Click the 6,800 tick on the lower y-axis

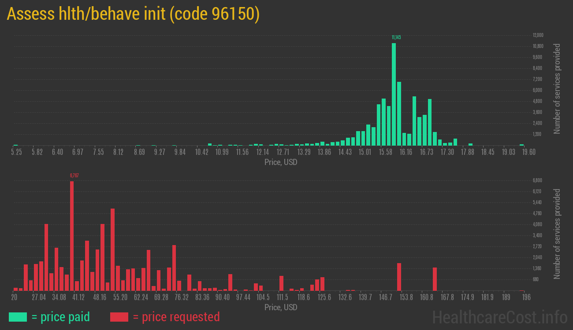pyautogui.click(x=537, y=180)
